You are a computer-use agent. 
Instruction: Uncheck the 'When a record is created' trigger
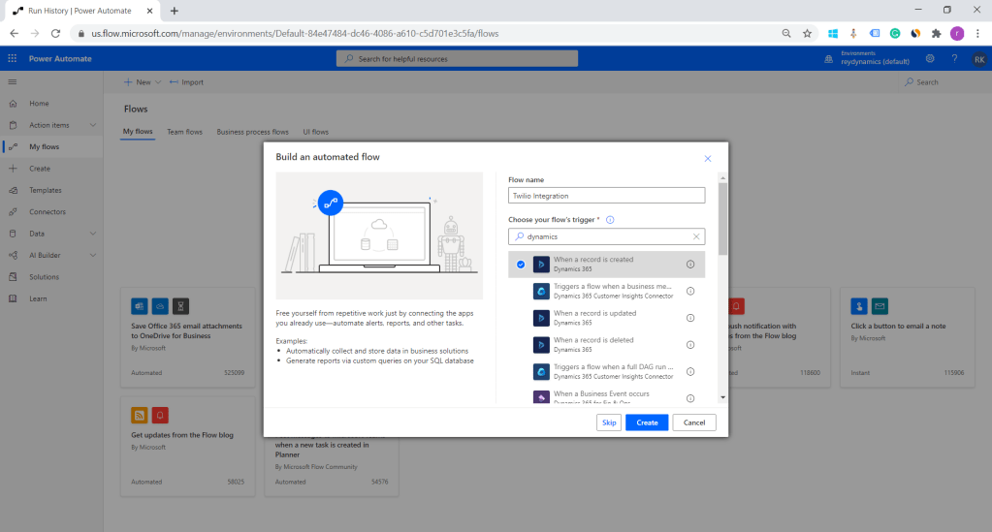click(521, 264)
